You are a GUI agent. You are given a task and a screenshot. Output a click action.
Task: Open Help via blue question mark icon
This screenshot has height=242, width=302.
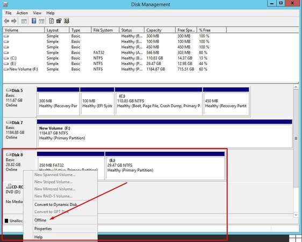(x=34, y=21)
